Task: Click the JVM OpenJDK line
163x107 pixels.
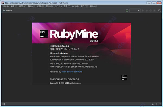Action: pos(74,67)
